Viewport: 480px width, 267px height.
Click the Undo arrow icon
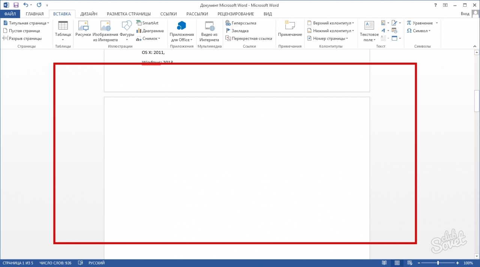coord(25,5)
